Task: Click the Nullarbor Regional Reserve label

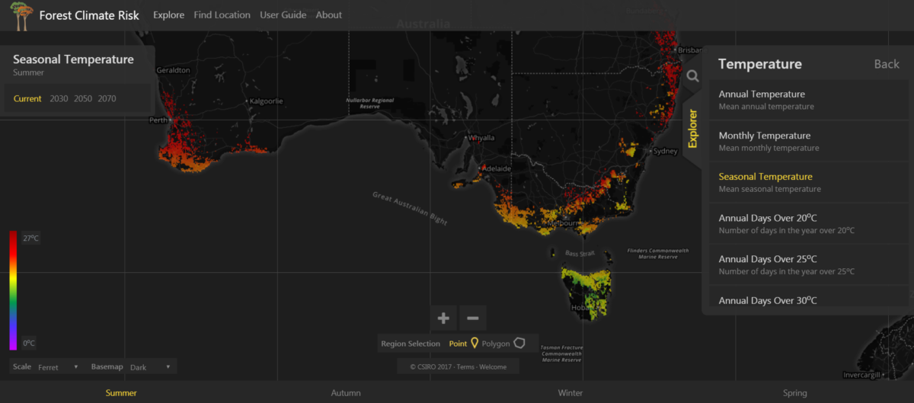Action: (x=369, y=103)
